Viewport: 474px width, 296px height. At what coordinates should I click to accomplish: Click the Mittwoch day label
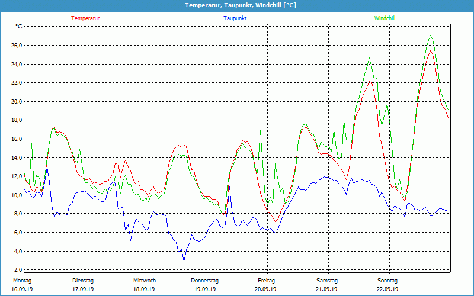[145, 281]
